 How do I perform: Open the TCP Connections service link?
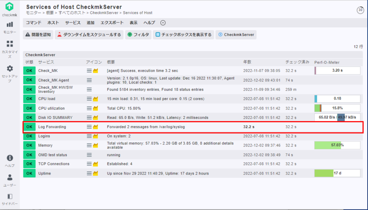[54, 164]
